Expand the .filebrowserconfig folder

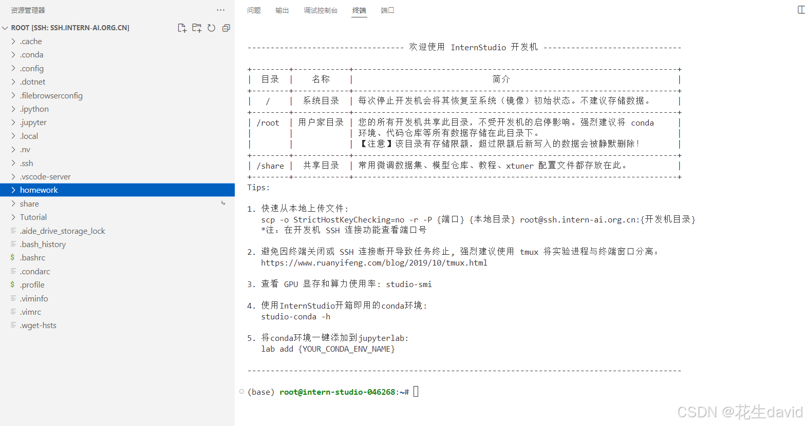click(13, 95)
